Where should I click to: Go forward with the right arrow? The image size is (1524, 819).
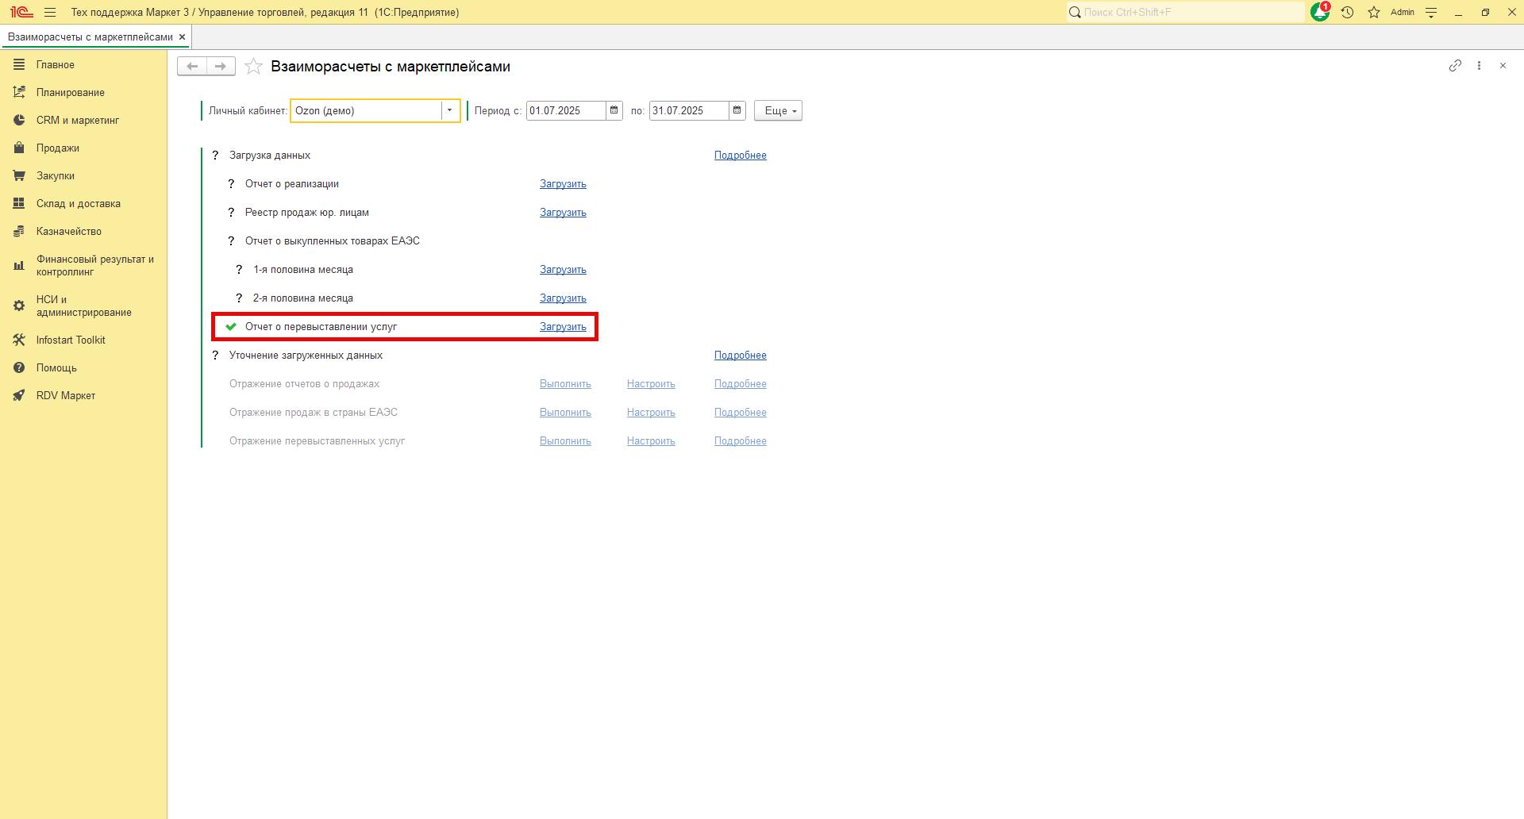coord(221,67)
